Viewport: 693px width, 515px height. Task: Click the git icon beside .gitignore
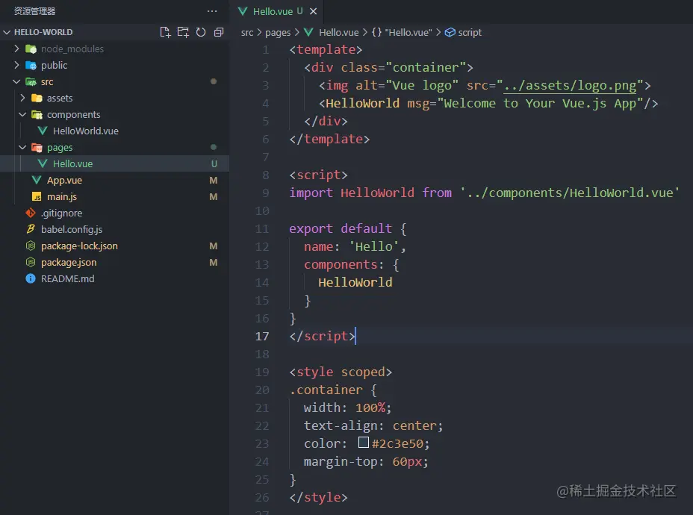tap(31, 213)
